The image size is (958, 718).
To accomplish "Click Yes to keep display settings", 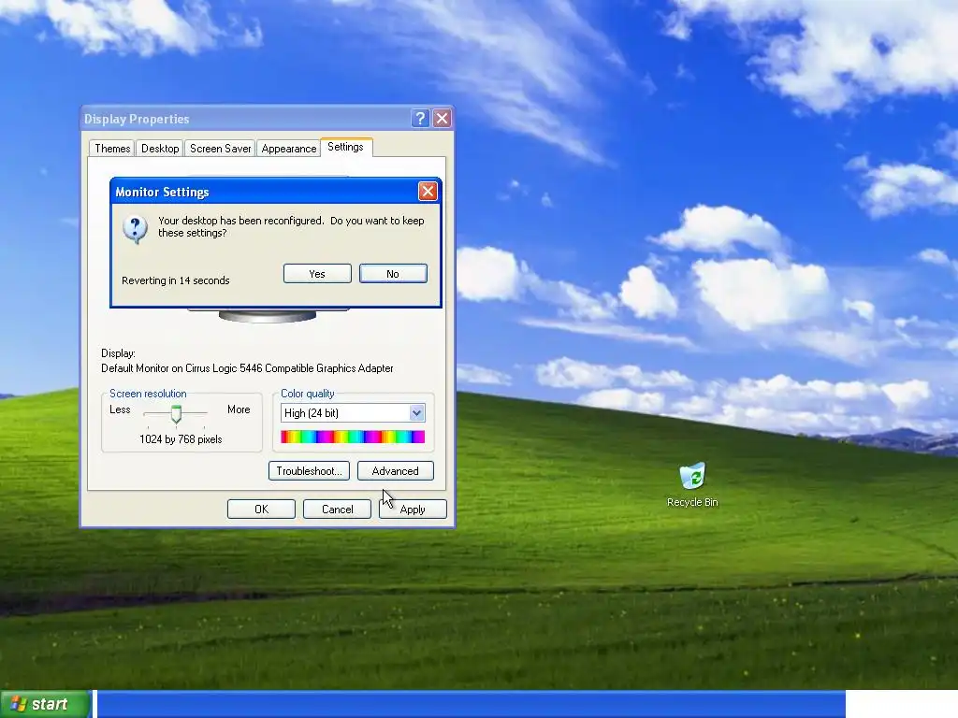I will [x=317, y=274].
